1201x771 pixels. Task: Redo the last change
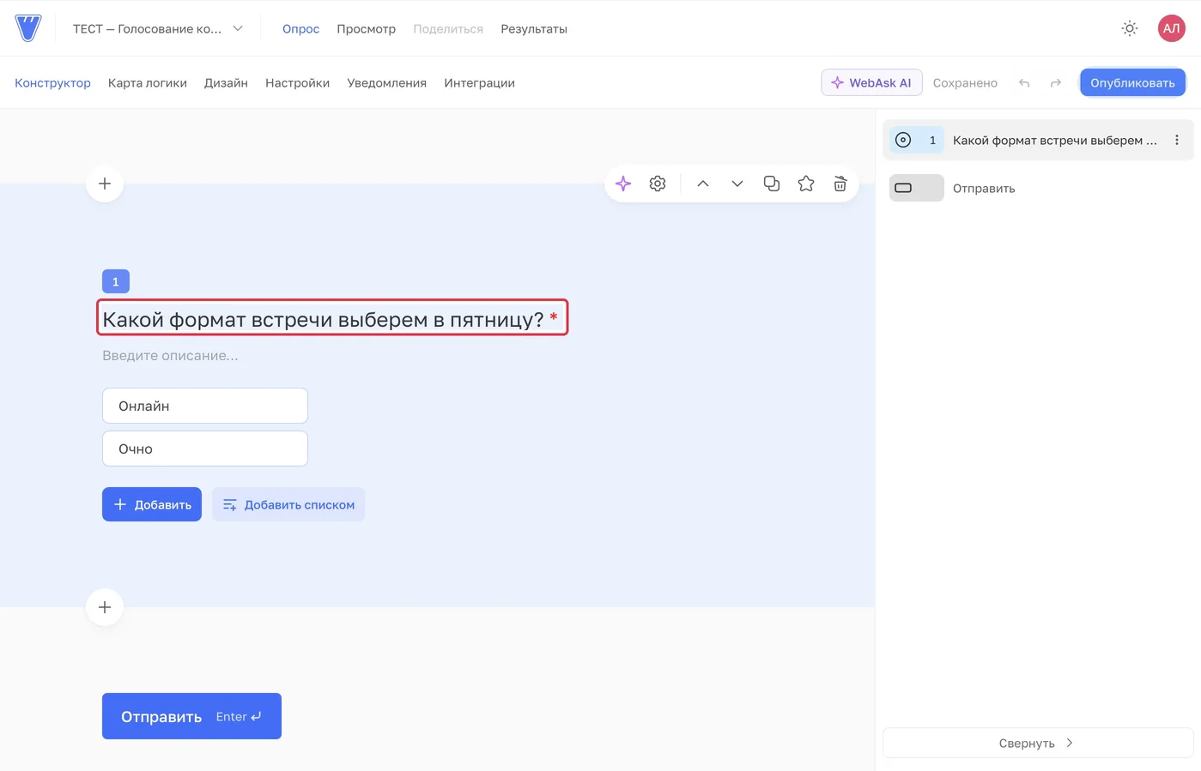[x=1056, y=83]
